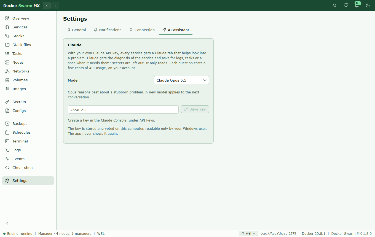The image size is (375, 237).
Task: Click the Schedules calendar icon
Action: tap(7, 133)
